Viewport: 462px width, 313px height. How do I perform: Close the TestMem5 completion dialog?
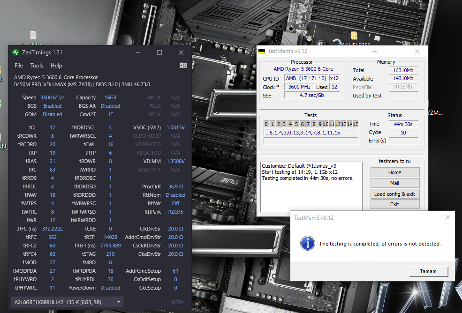[448, 217]
